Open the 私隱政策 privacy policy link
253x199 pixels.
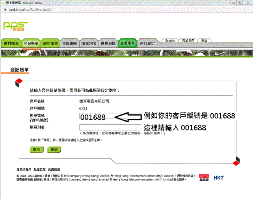[40, 169]
